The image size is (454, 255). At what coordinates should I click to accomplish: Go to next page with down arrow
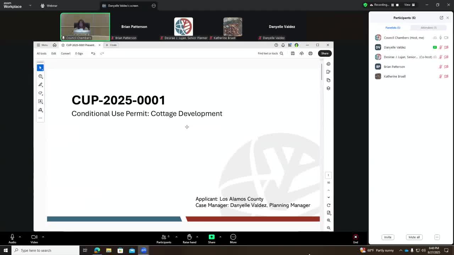[x=328, y=197]
